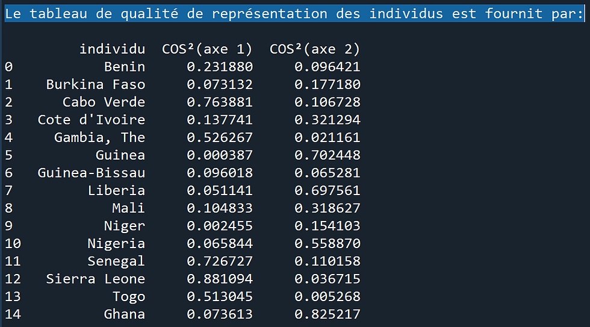Click row index 10 beside Nigeria
The height and width of the screenshot is (327, 590).
13,243
